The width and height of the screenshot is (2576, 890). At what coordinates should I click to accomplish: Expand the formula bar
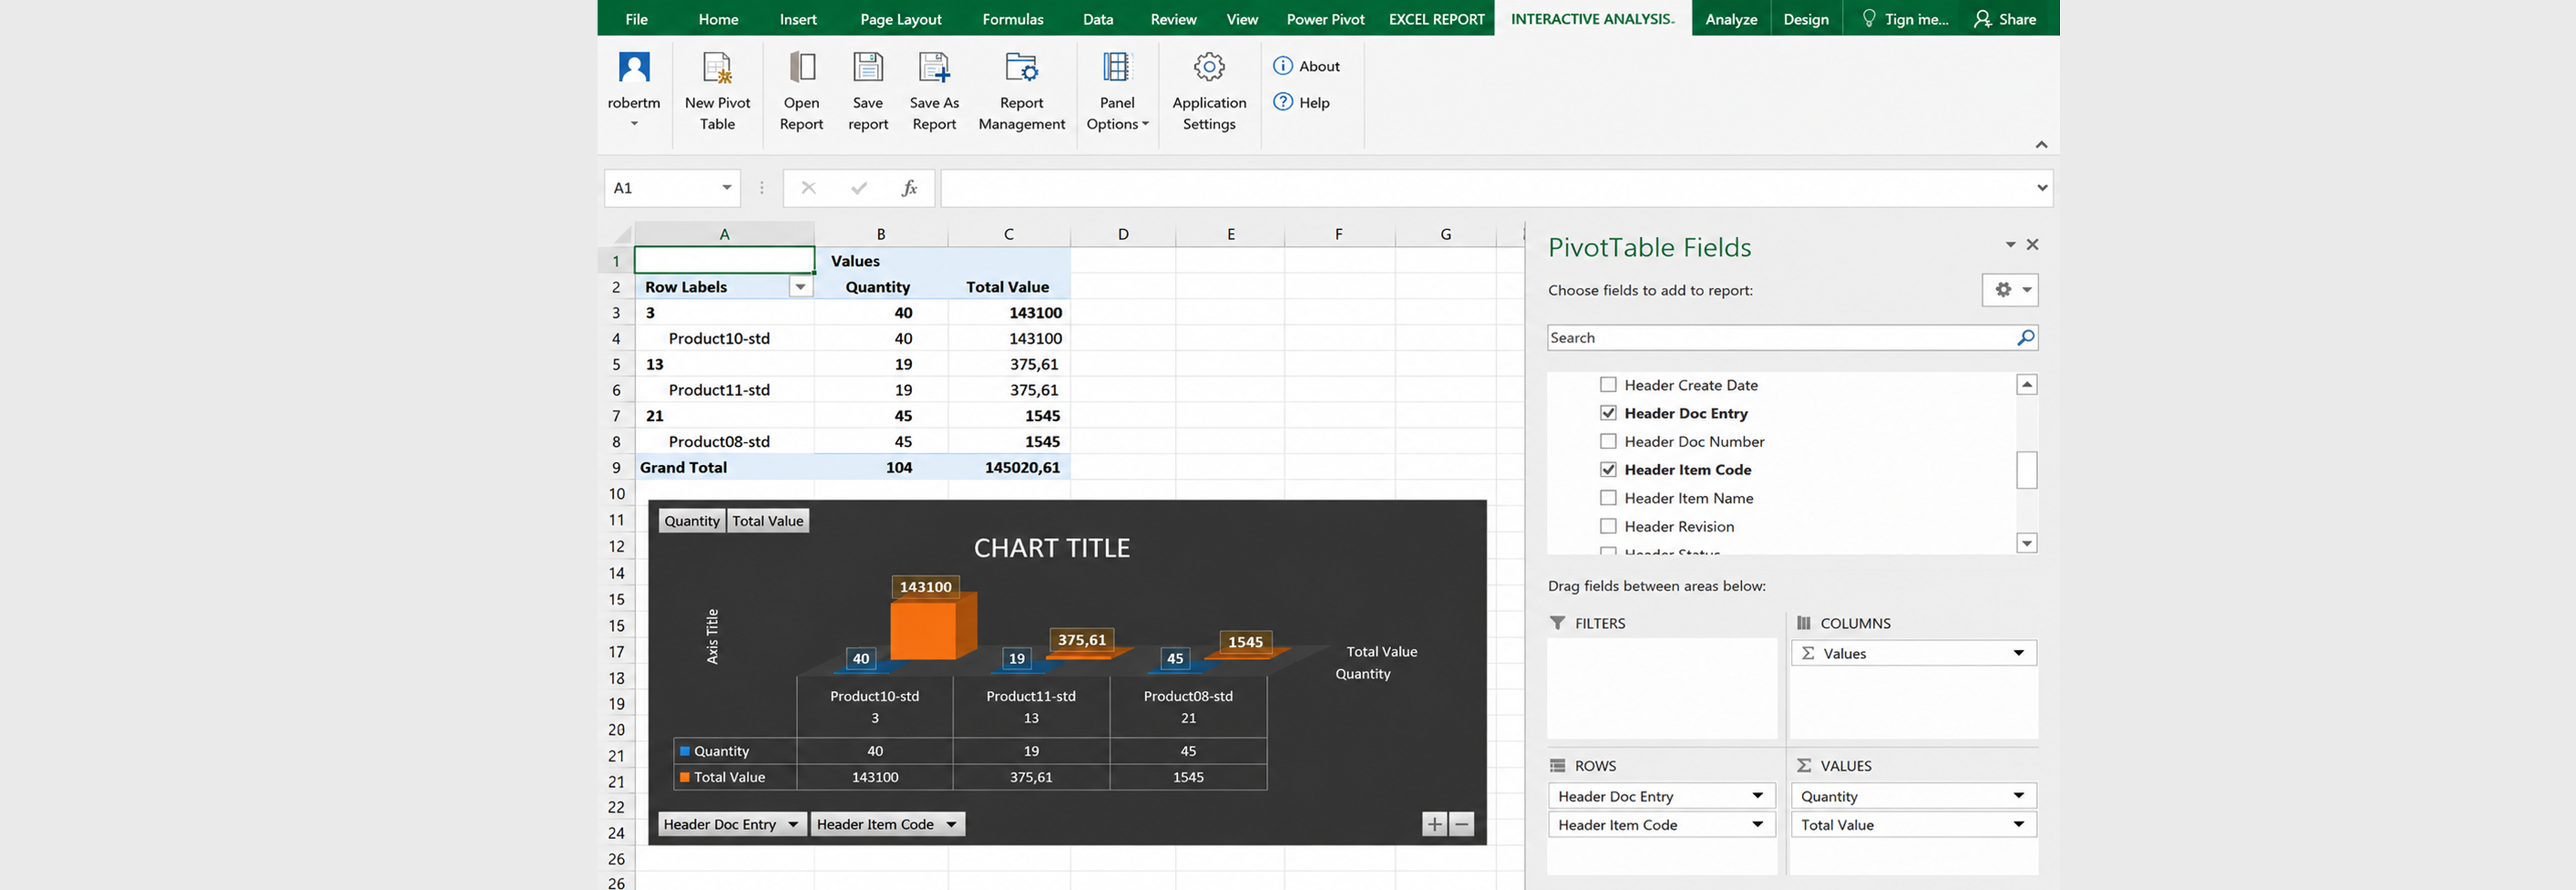tap(2042, 188)
